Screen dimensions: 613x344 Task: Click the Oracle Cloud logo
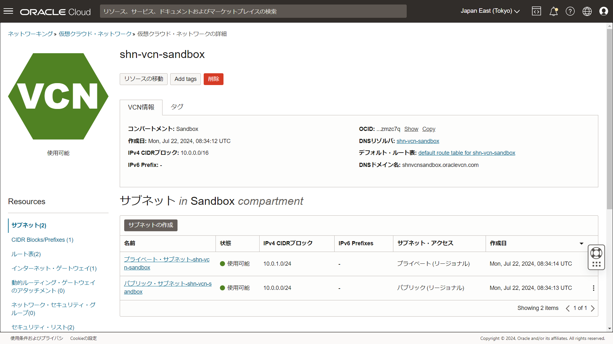coord(55,12)
